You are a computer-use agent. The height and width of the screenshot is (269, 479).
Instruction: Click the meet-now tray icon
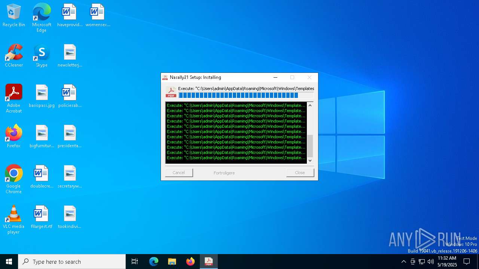point(413,262)
